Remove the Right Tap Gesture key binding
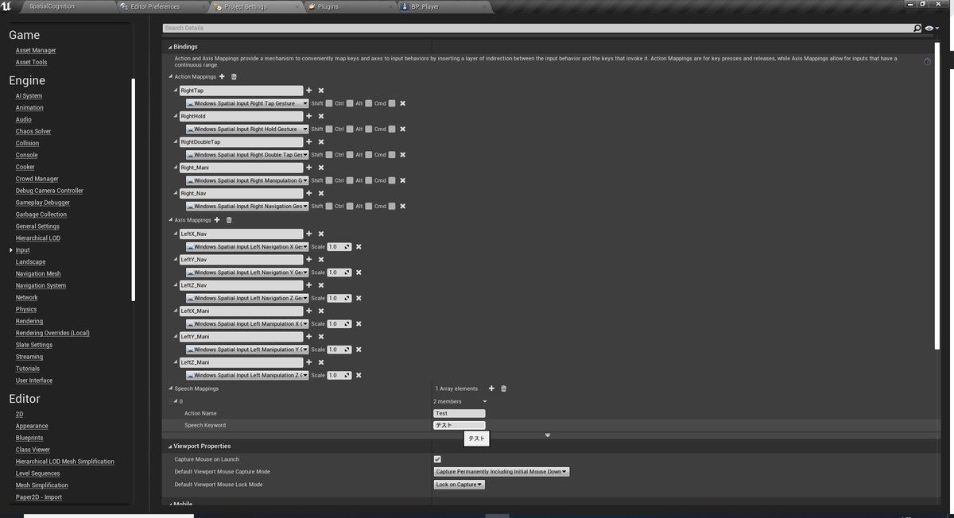Viewport: 954px width, 518px height. click(x=403, y=103)
